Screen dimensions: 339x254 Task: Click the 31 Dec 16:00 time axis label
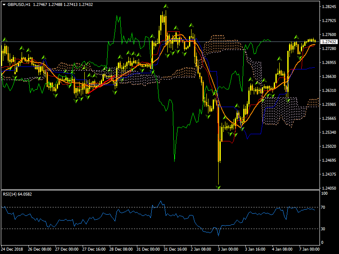click(x=175, y=249)
